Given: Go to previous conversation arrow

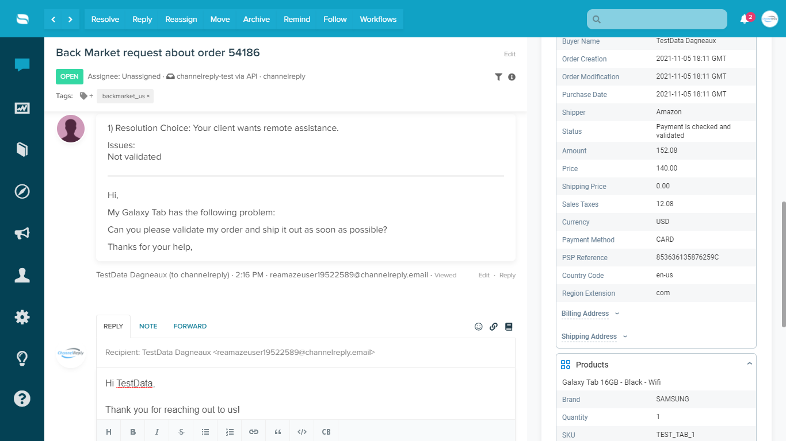Looking at the screenshot, I should (x=53, y=19).
